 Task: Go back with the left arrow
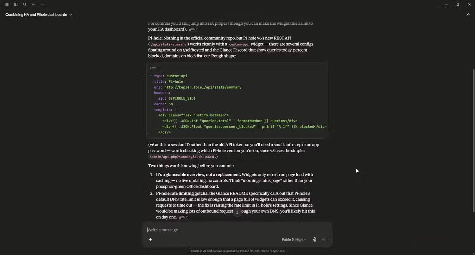(x=33, y=4)
